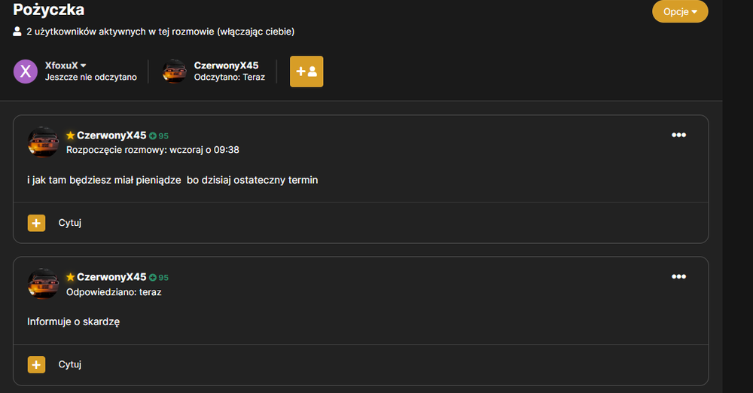Screen dimensions: 753x393
Task: Click Cytuj under the first message
Action: 69,223
